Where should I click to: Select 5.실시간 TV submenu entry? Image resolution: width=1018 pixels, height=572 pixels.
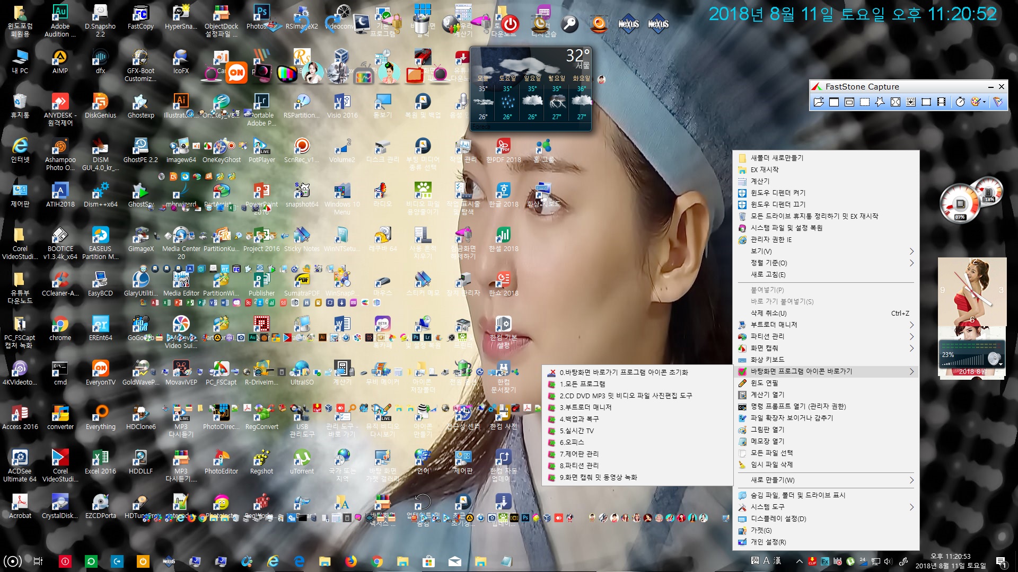(638, 431)
